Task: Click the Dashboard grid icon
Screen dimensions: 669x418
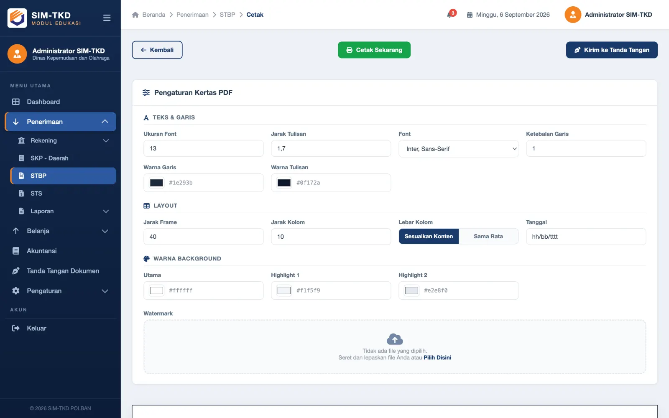Action: [x=16, y=102]
